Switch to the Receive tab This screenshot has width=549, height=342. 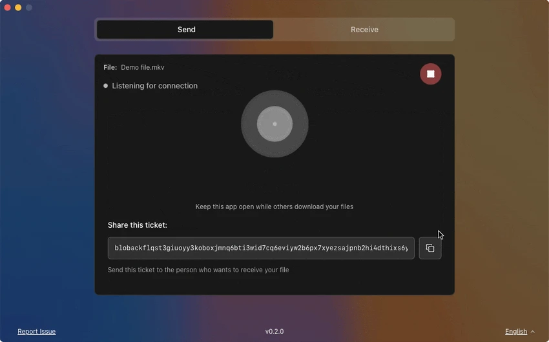(x=364, y=30)
